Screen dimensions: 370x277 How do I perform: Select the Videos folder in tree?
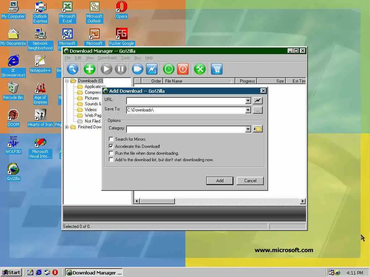click(x=91, y=110)
